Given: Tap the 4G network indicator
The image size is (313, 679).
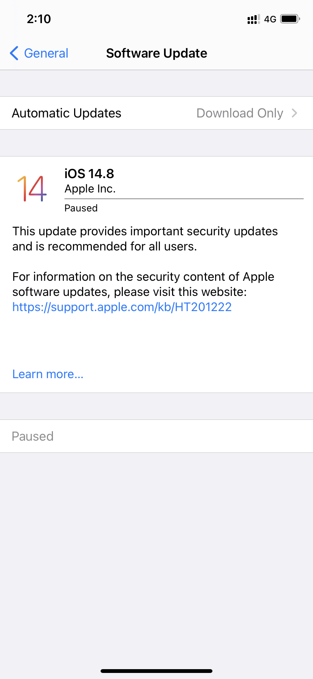Looking at the screenshot, I should click(271, 19).
